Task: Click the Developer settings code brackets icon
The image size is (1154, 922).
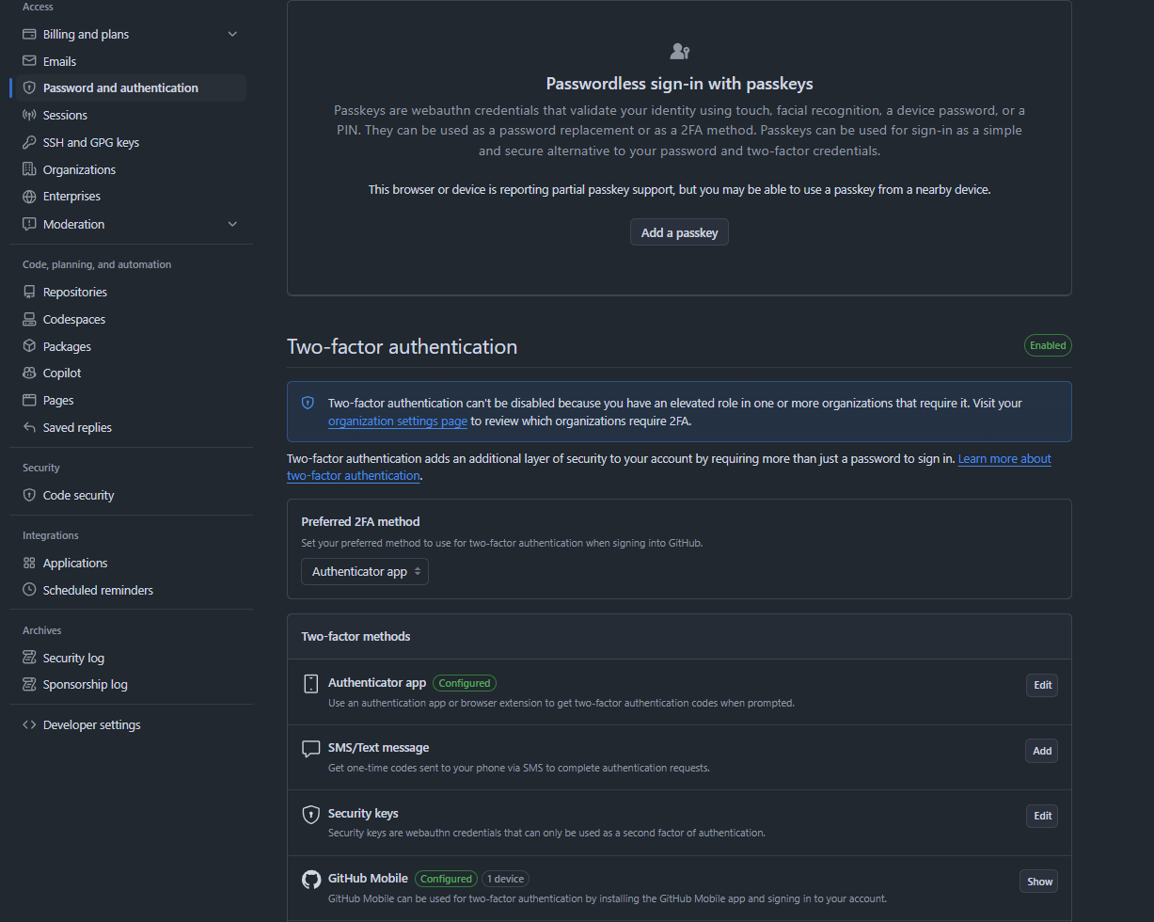Action: coord(29,725)
